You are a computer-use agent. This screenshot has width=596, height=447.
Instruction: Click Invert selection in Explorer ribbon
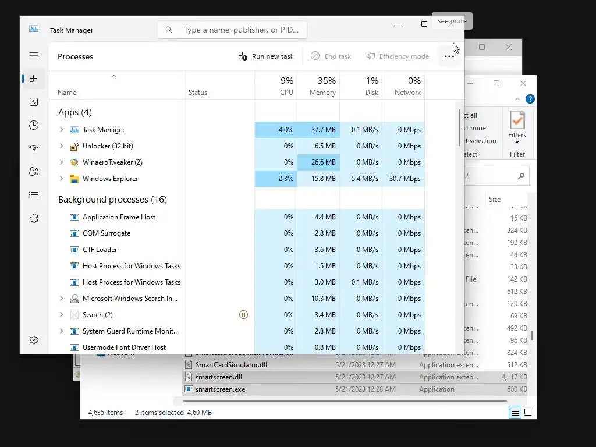click(480, 141)
